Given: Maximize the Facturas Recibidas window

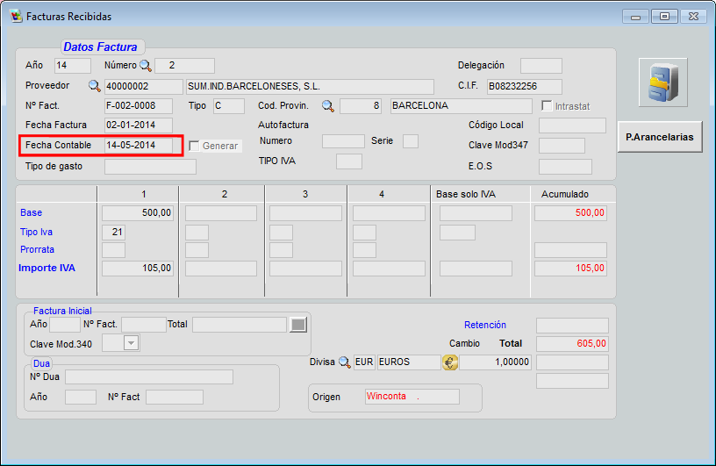Looking at the screenshot, I should click(665, 16).
